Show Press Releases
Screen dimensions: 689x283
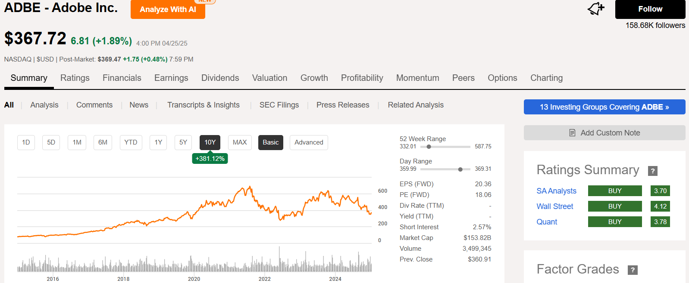click(343, 105)
